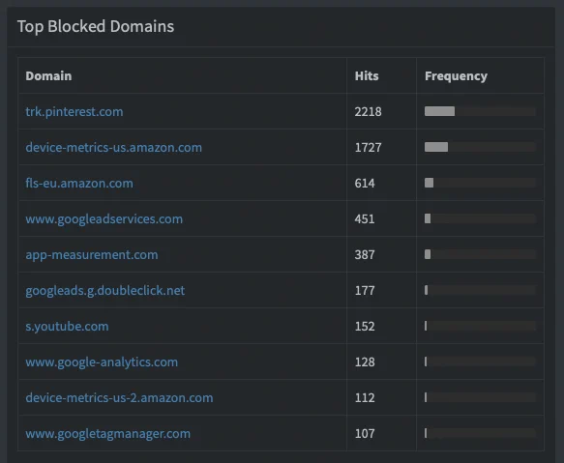Open the trk.pinterest.com domain link

pos(74,111)
